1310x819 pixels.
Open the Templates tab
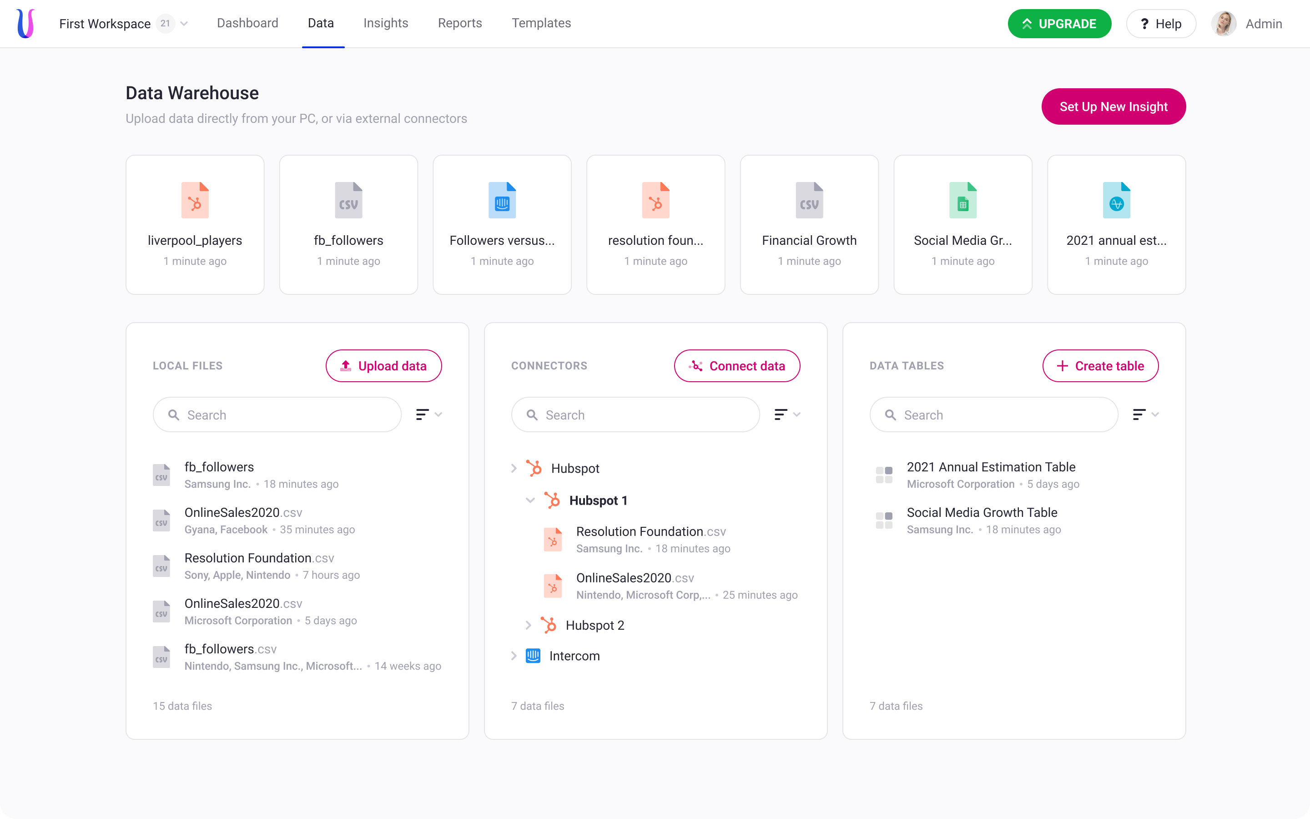pos(541,23)
